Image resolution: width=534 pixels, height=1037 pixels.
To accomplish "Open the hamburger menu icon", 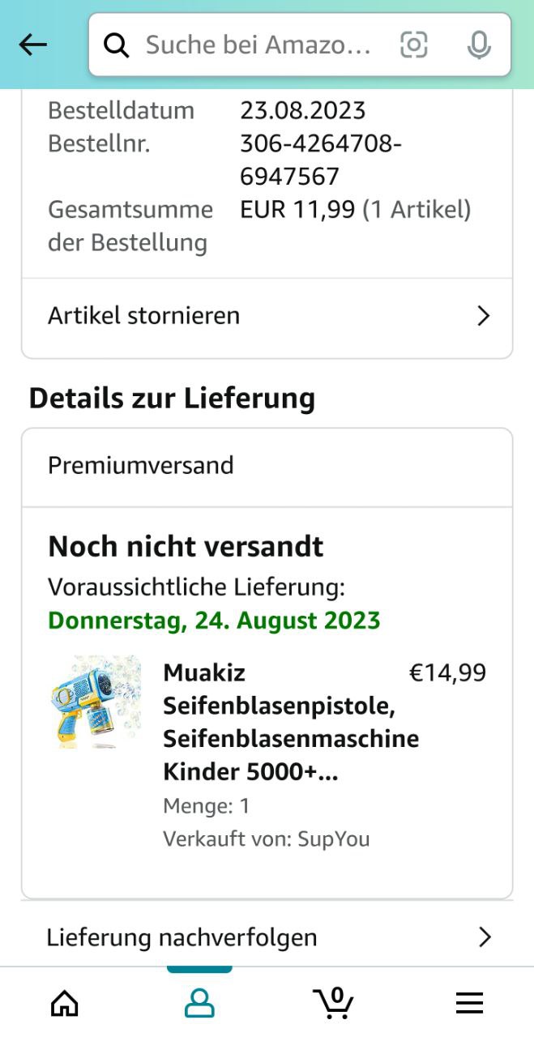I will coord(469,1004).
